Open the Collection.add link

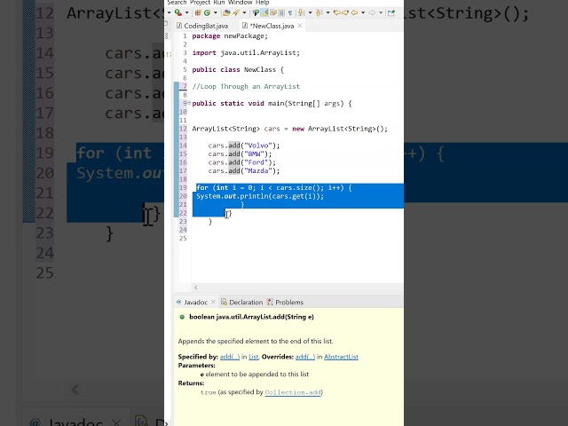(x=293, y=392)
